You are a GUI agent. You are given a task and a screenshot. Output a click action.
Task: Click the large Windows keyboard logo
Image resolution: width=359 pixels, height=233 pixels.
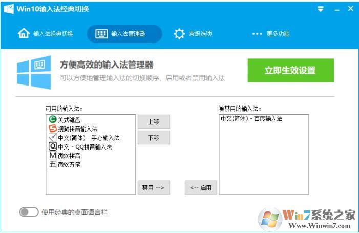pos(34,72)
